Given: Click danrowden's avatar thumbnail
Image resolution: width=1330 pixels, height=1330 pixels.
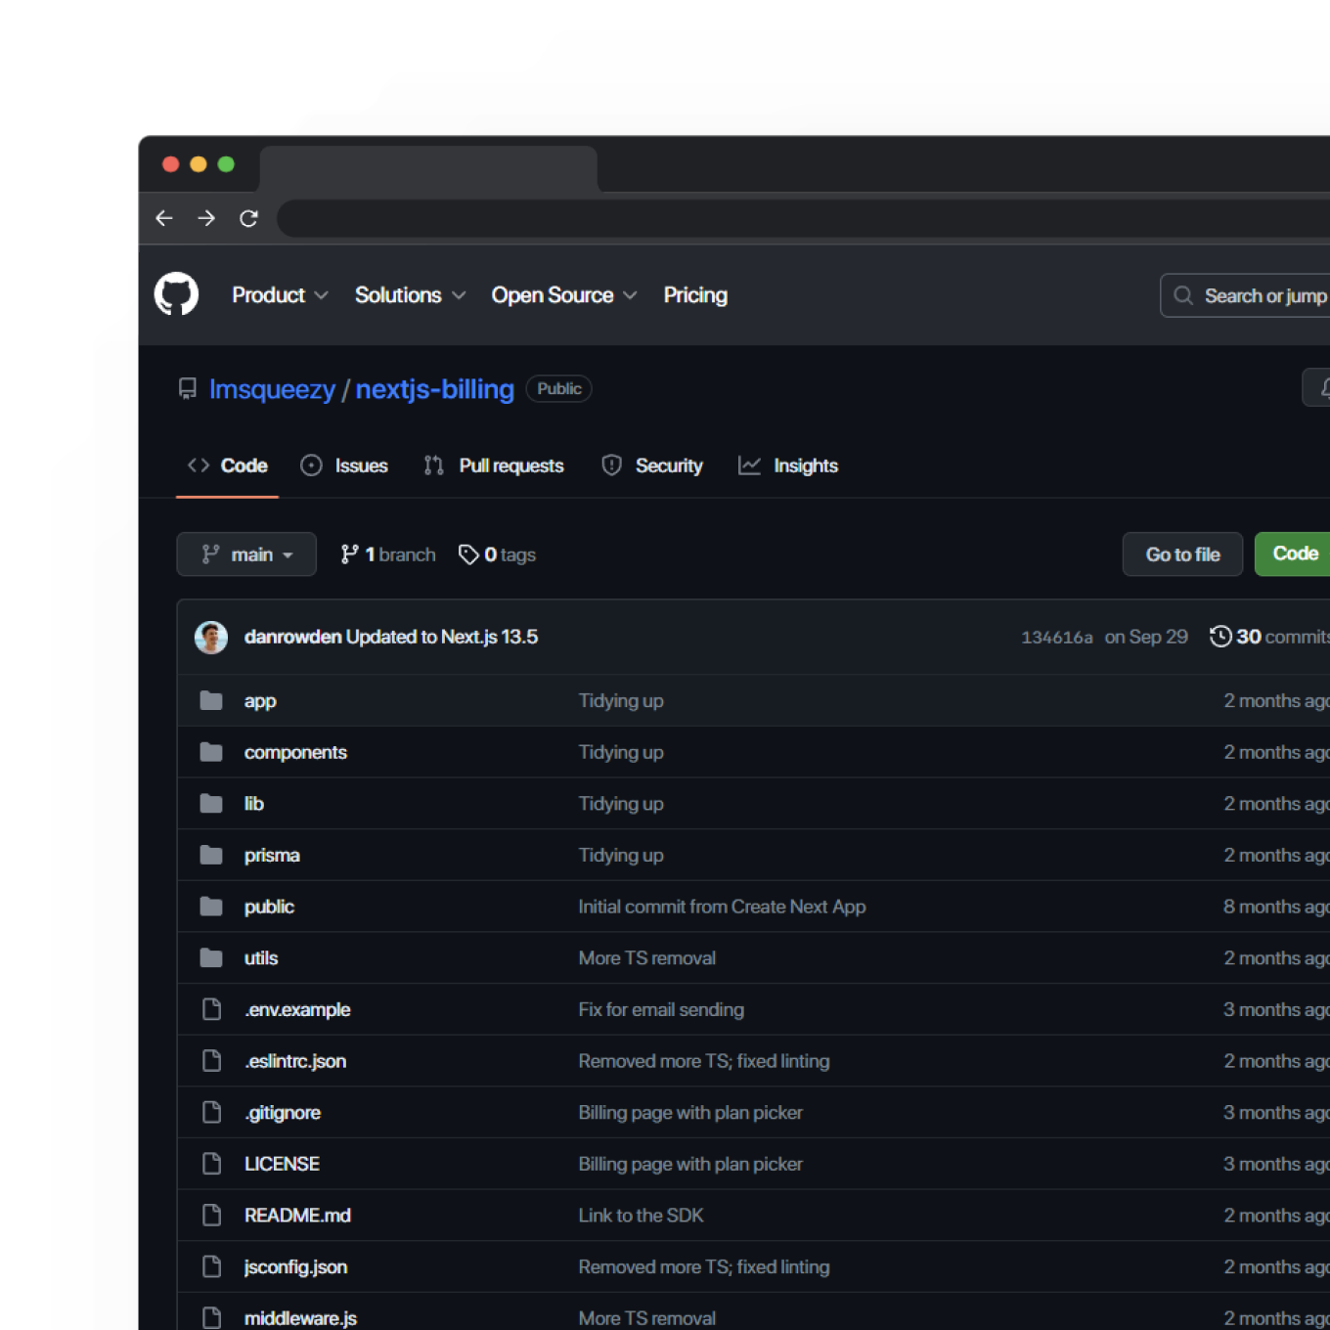Looking at the screenshot, I should 211,636.
